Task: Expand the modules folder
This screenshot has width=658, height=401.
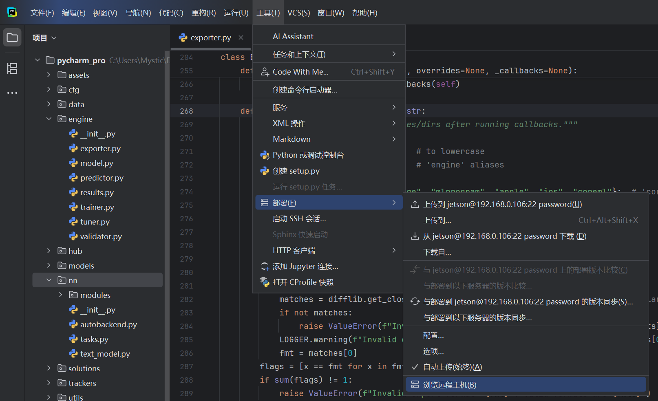Action: pos(61,295)
